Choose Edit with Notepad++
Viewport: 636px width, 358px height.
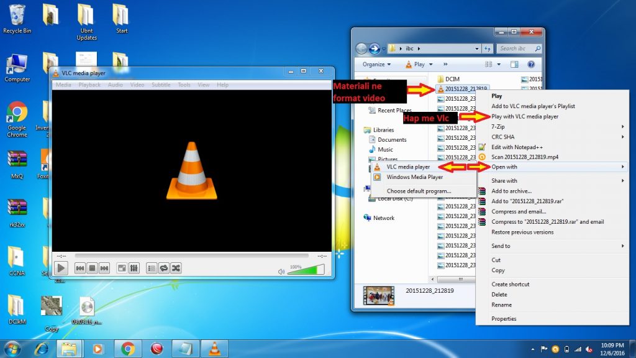(552, 147)
